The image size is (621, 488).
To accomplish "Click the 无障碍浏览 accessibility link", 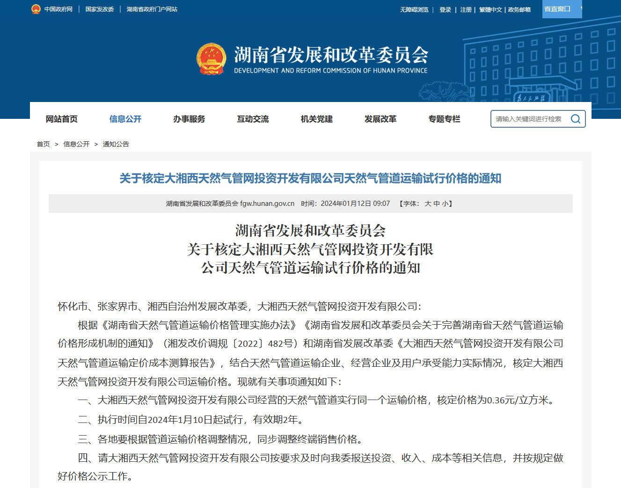I will (414, 9).
